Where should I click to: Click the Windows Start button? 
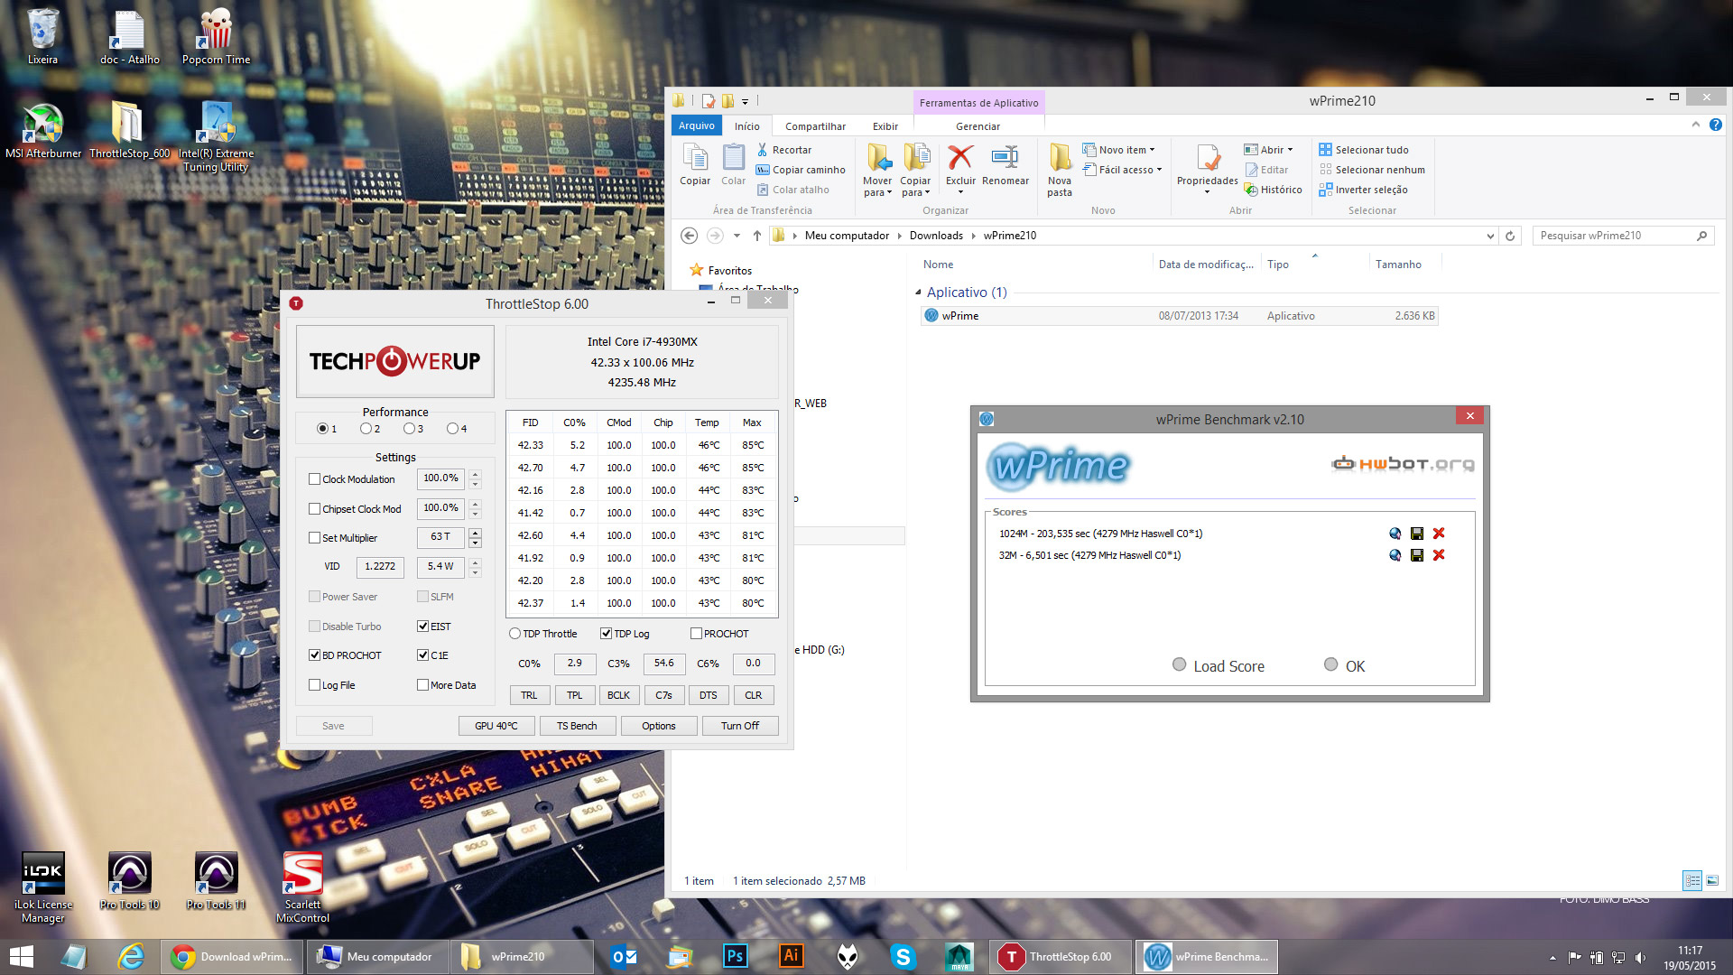point(22,956)
